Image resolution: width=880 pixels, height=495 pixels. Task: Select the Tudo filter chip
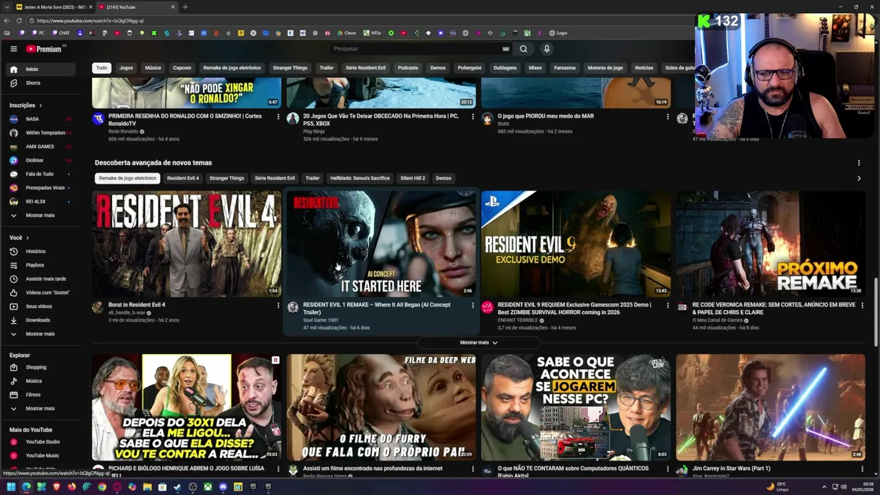point(102,68)
